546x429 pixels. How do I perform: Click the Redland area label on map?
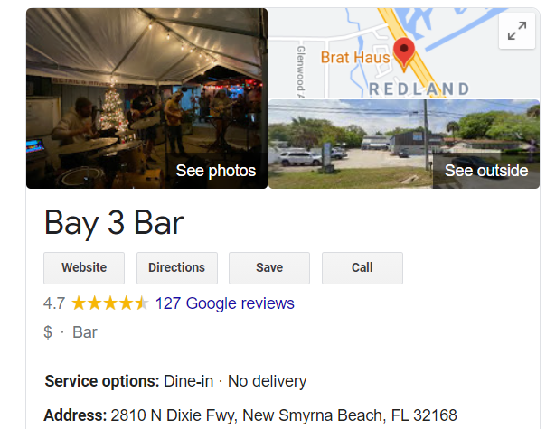tap(419, 89)
